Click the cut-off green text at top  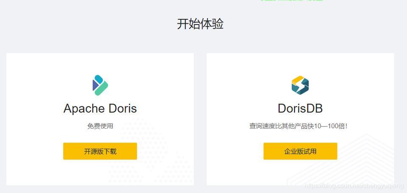pyautogui.click(x=292, y=0)
